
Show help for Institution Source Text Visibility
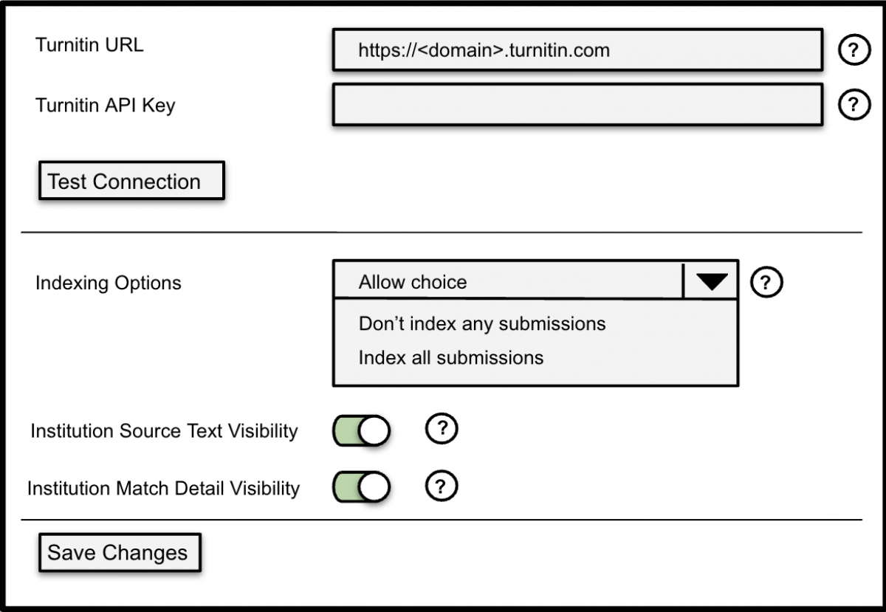(x=442, y=429)
